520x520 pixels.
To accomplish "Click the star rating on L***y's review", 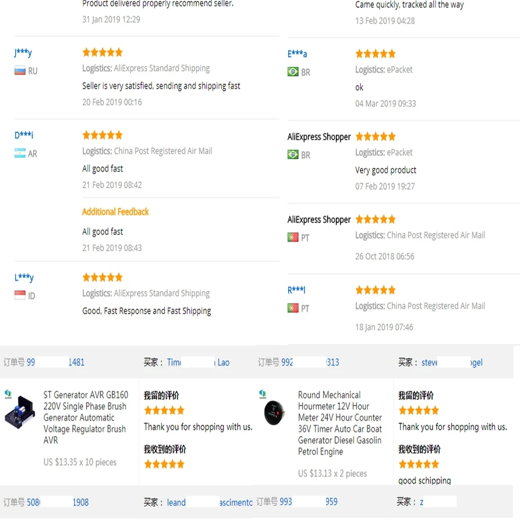I will (102, 277).
